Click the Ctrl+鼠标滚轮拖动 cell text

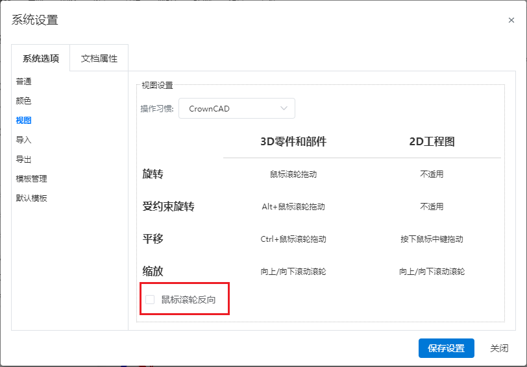click(293, 239)
